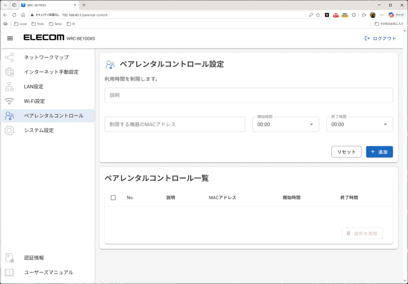Bookmark page with the star icon
408x284 pixels.
(318, 15)
